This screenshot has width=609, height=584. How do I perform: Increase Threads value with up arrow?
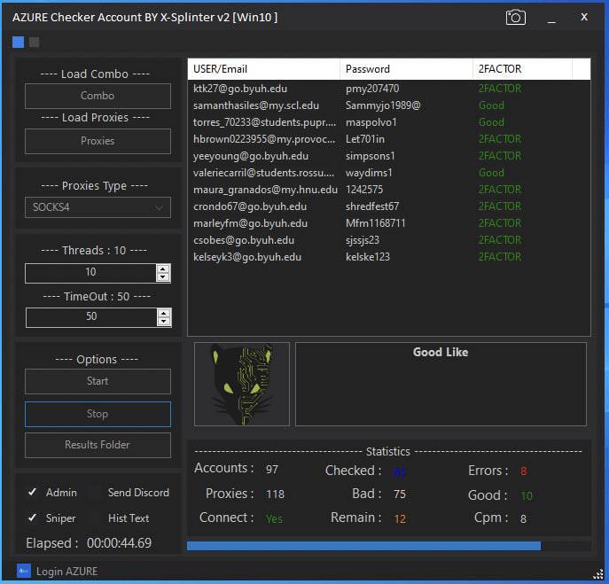click(x=162, y=269)
